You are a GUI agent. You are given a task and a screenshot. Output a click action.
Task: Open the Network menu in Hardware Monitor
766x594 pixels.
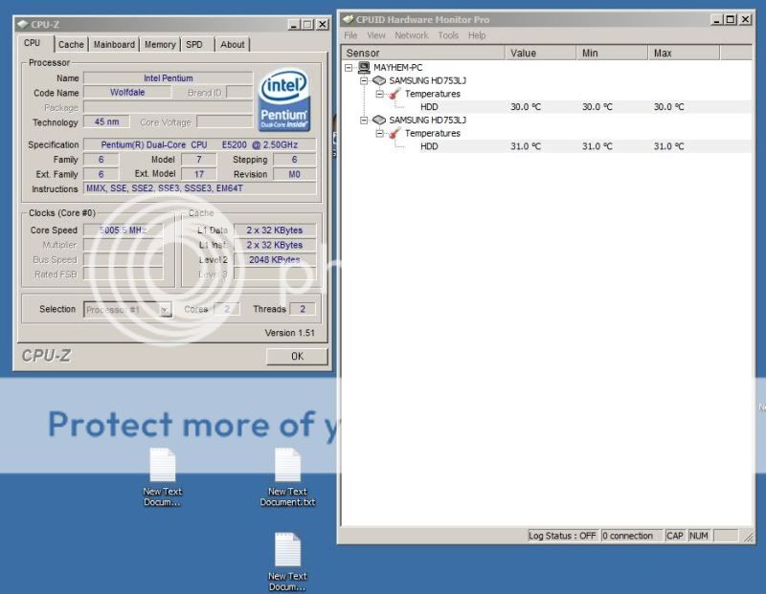tap(412, 35)
